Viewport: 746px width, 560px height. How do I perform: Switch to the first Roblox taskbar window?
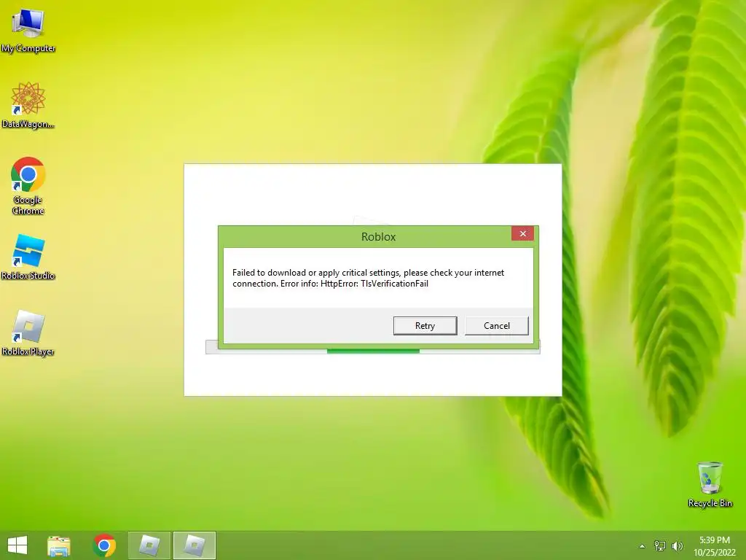click(x=149, y=545)
